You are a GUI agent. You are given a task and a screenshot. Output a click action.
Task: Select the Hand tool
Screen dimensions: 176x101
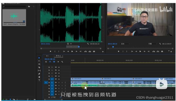pos(39,77)
